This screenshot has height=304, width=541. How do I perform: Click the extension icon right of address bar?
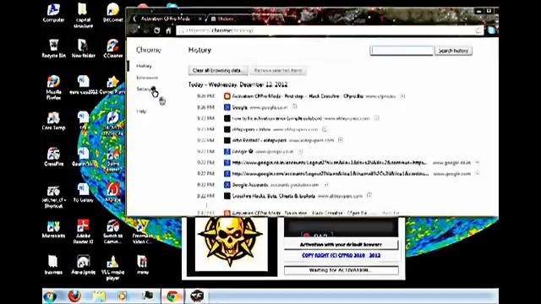point(491,30)
